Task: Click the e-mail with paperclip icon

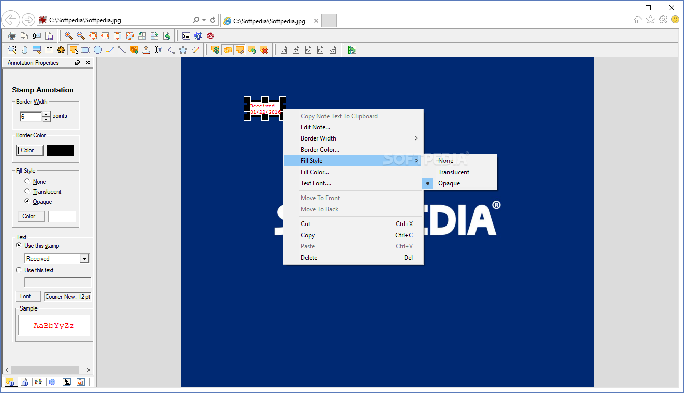Action: [37, 36]
